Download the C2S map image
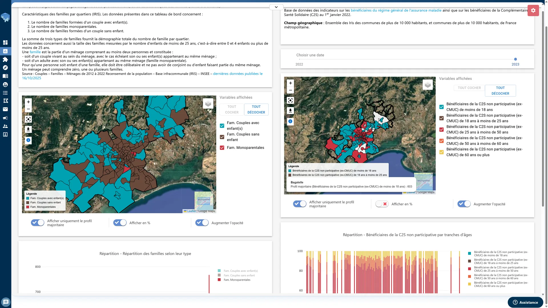Screen dimensions: 548x308 [x=290, y=110]
